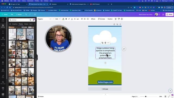
Task: Open the Uploads sidebar panel
Action: click(x=3, y=44)
